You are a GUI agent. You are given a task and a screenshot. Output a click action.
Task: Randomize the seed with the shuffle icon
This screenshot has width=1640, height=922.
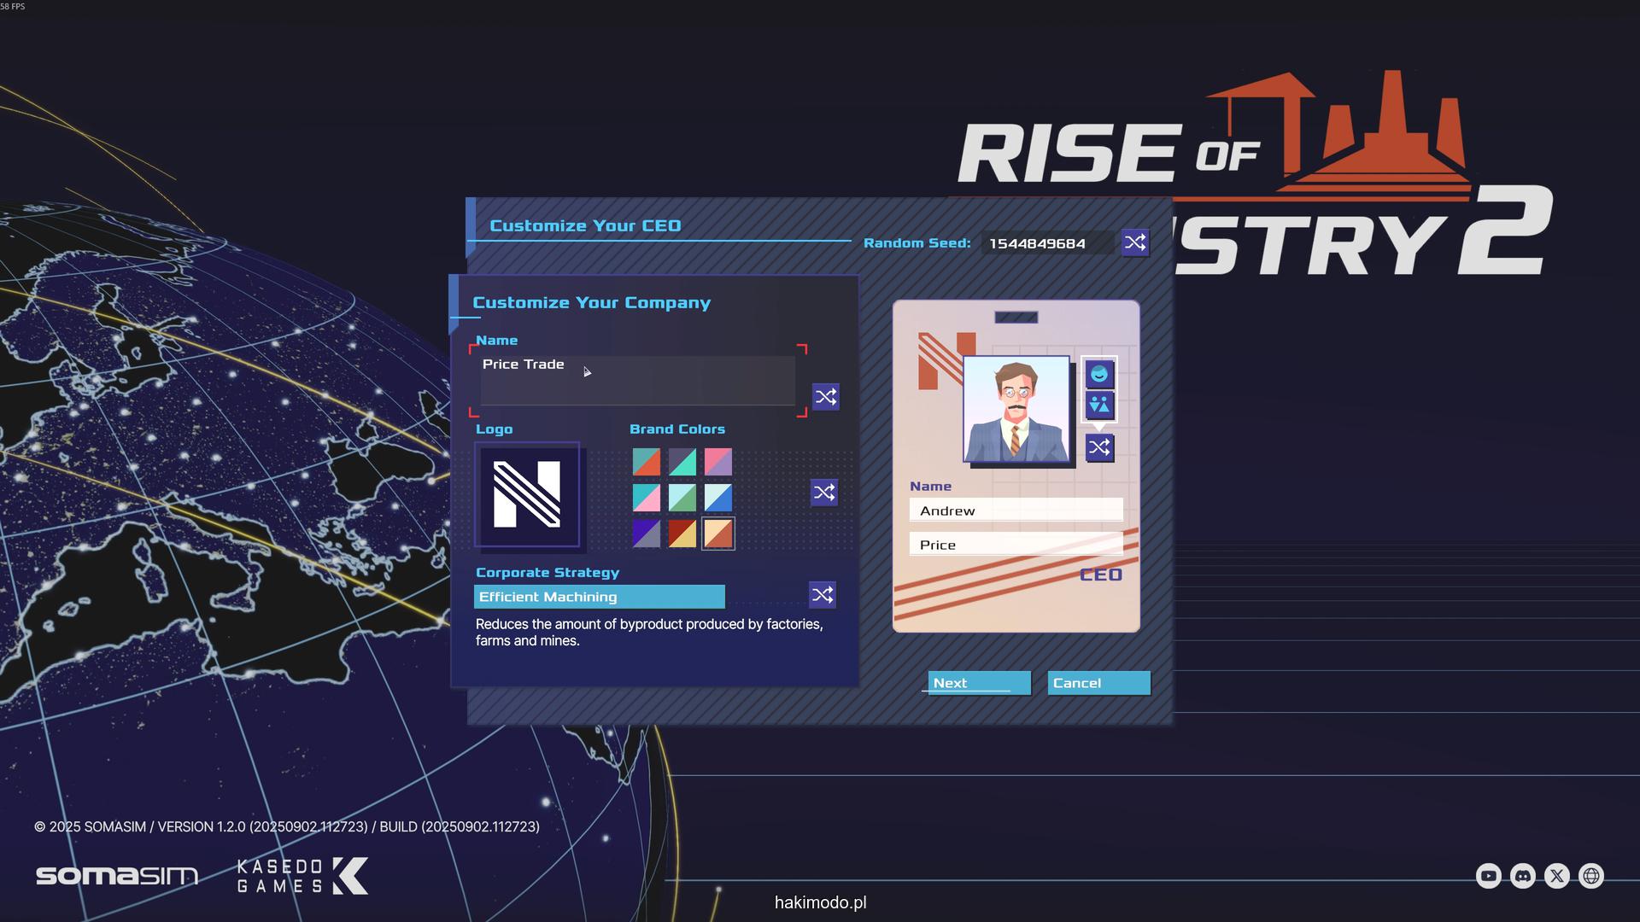(1135, 243)
